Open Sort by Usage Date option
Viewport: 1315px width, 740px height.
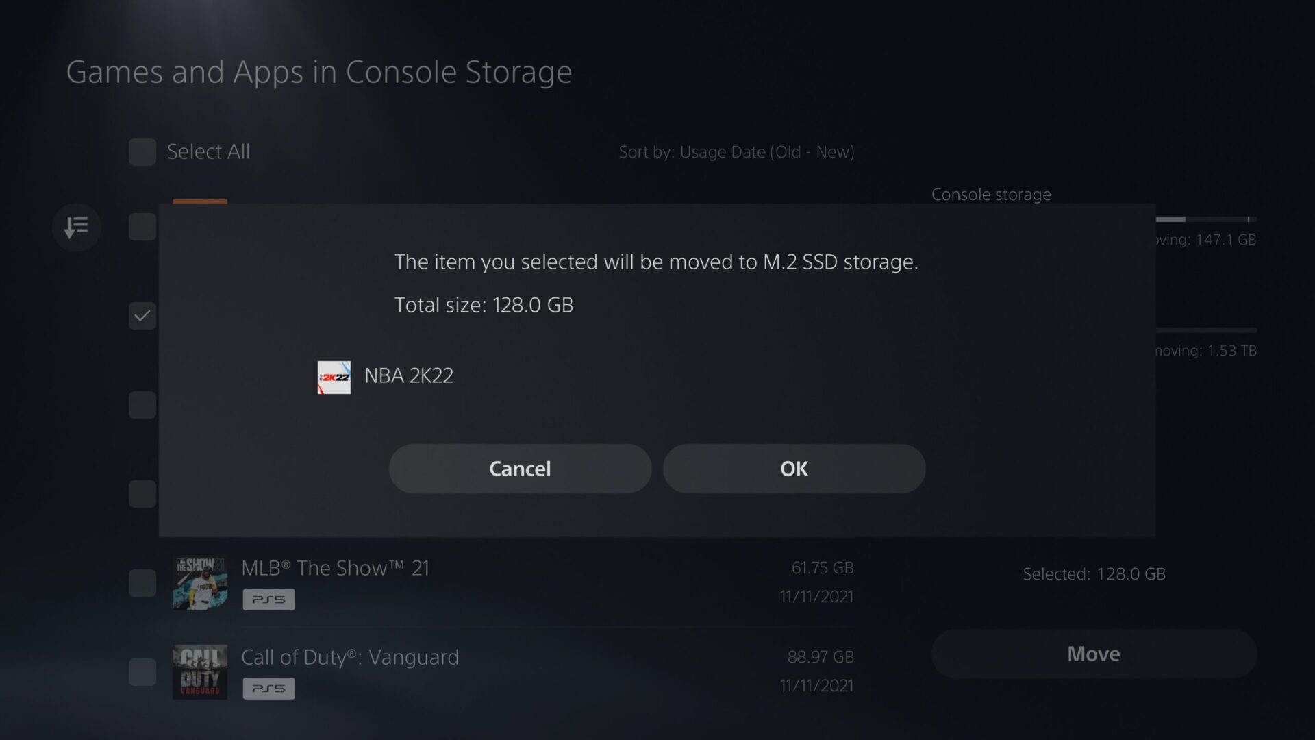click(736, 152)
